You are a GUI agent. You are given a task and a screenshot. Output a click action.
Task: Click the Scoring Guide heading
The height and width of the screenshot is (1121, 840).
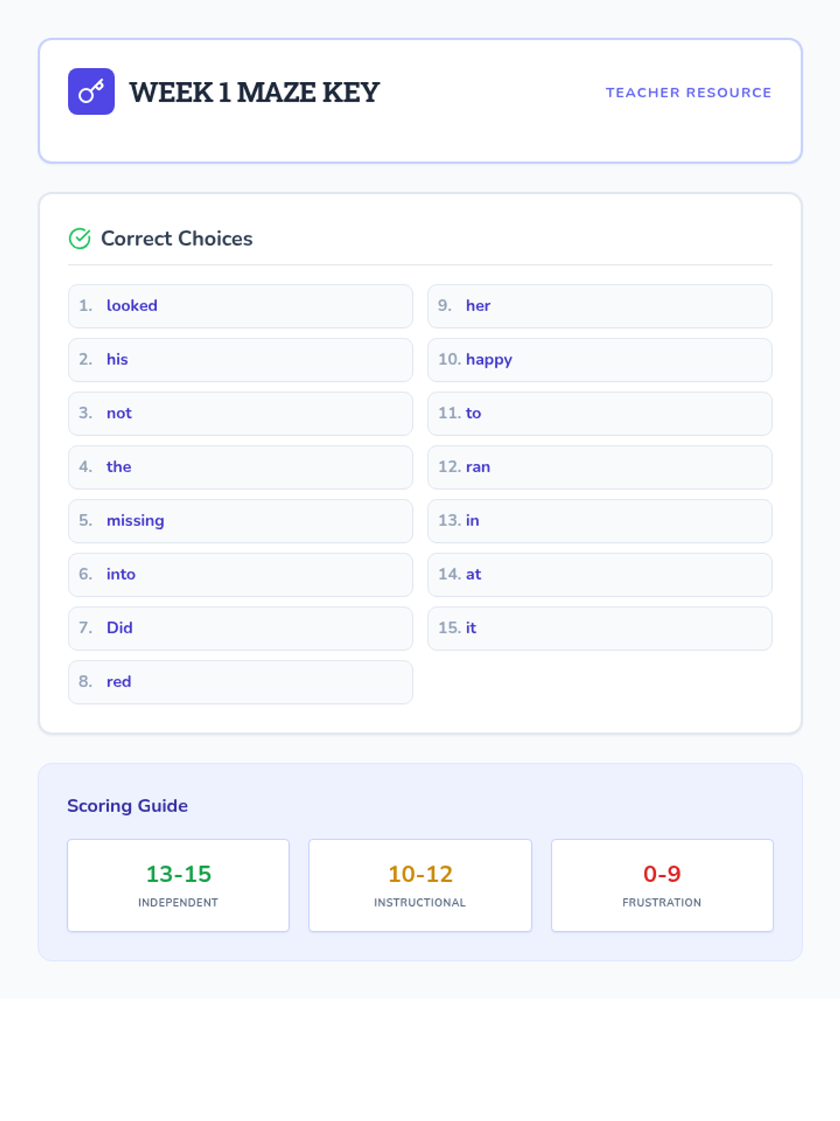click(x=127, y=806)
